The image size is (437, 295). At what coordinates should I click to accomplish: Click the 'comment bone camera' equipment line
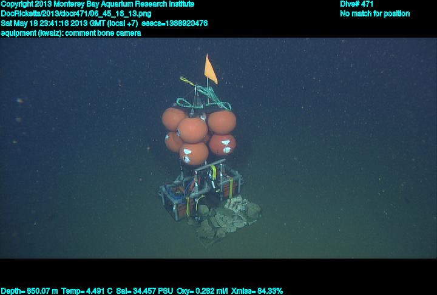[71, 33]
